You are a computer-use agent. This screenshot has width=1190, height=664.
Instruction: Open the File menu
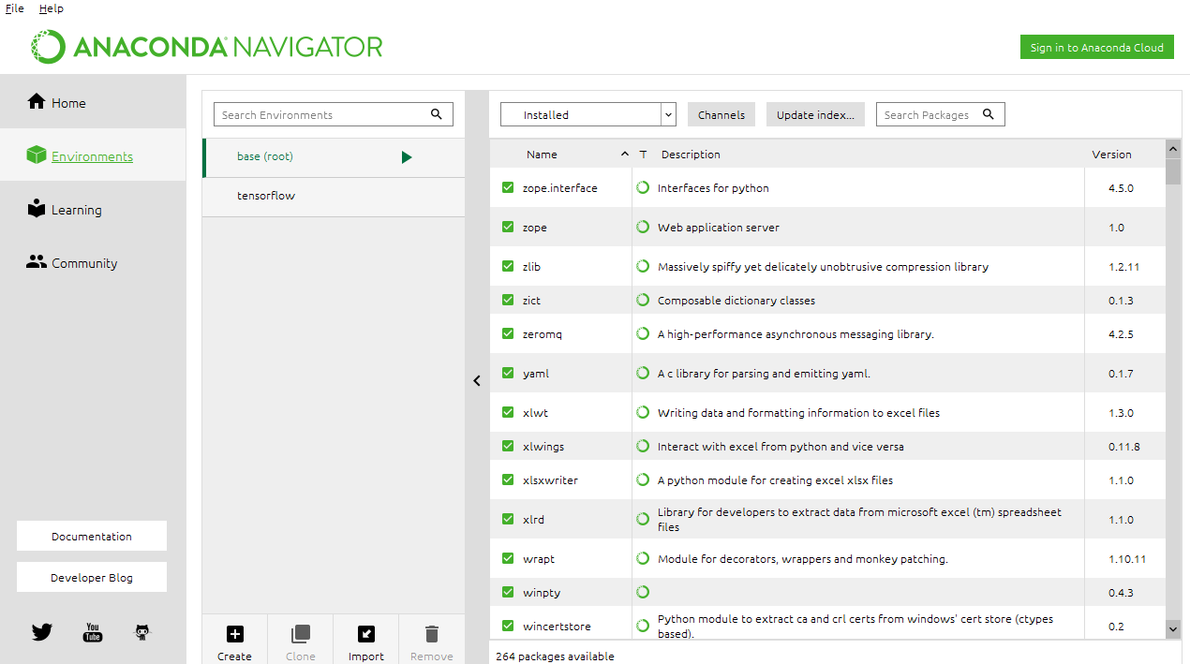tap(14, 8)
